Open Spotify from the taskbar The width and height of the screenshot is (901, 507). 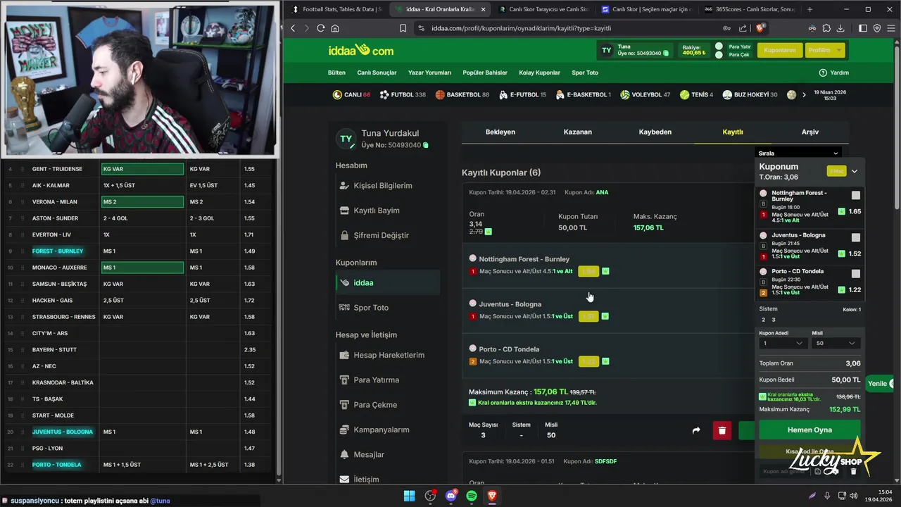472,496
